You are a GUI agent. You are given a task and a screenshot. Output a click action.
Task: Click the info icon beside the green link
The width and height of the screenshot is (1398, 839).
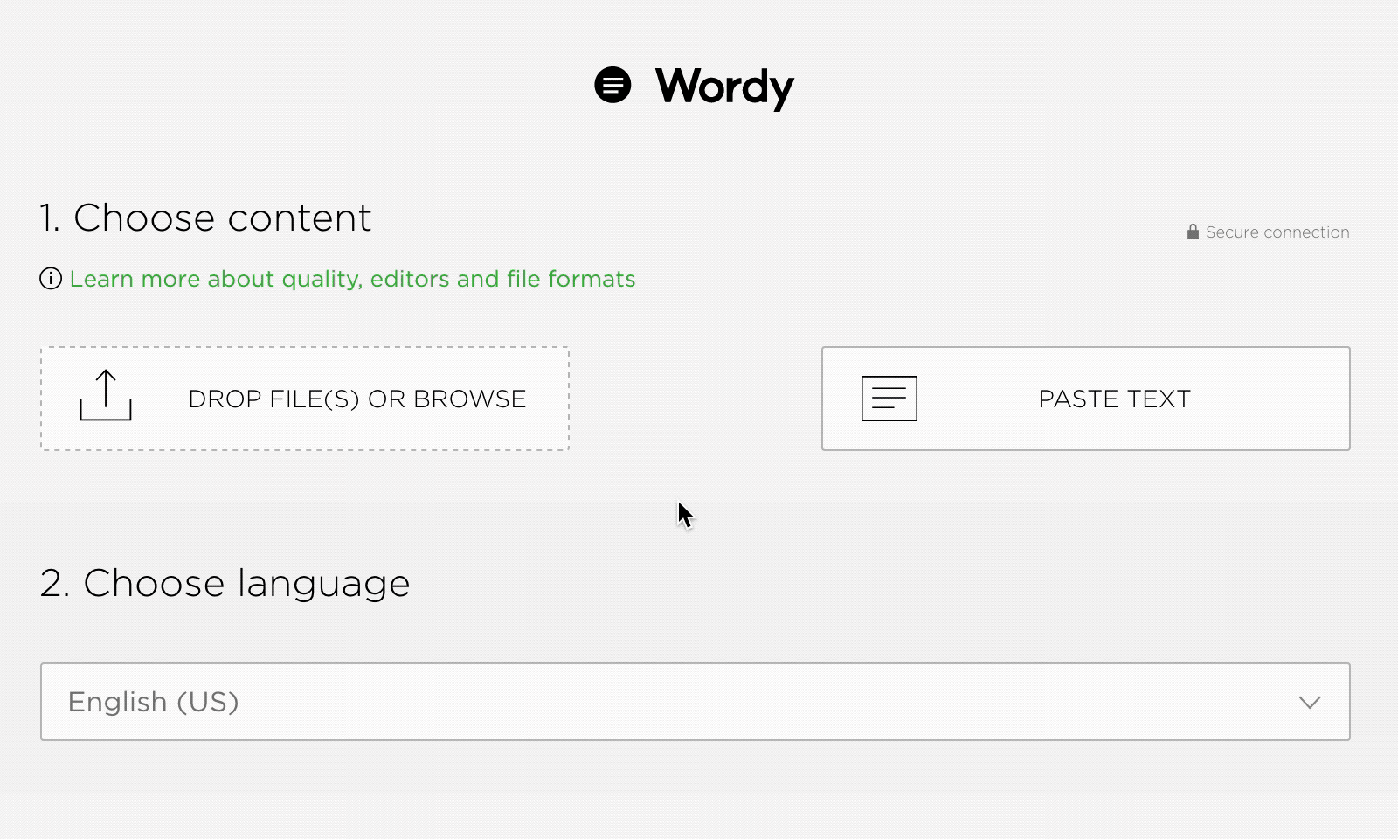point(50,279)
